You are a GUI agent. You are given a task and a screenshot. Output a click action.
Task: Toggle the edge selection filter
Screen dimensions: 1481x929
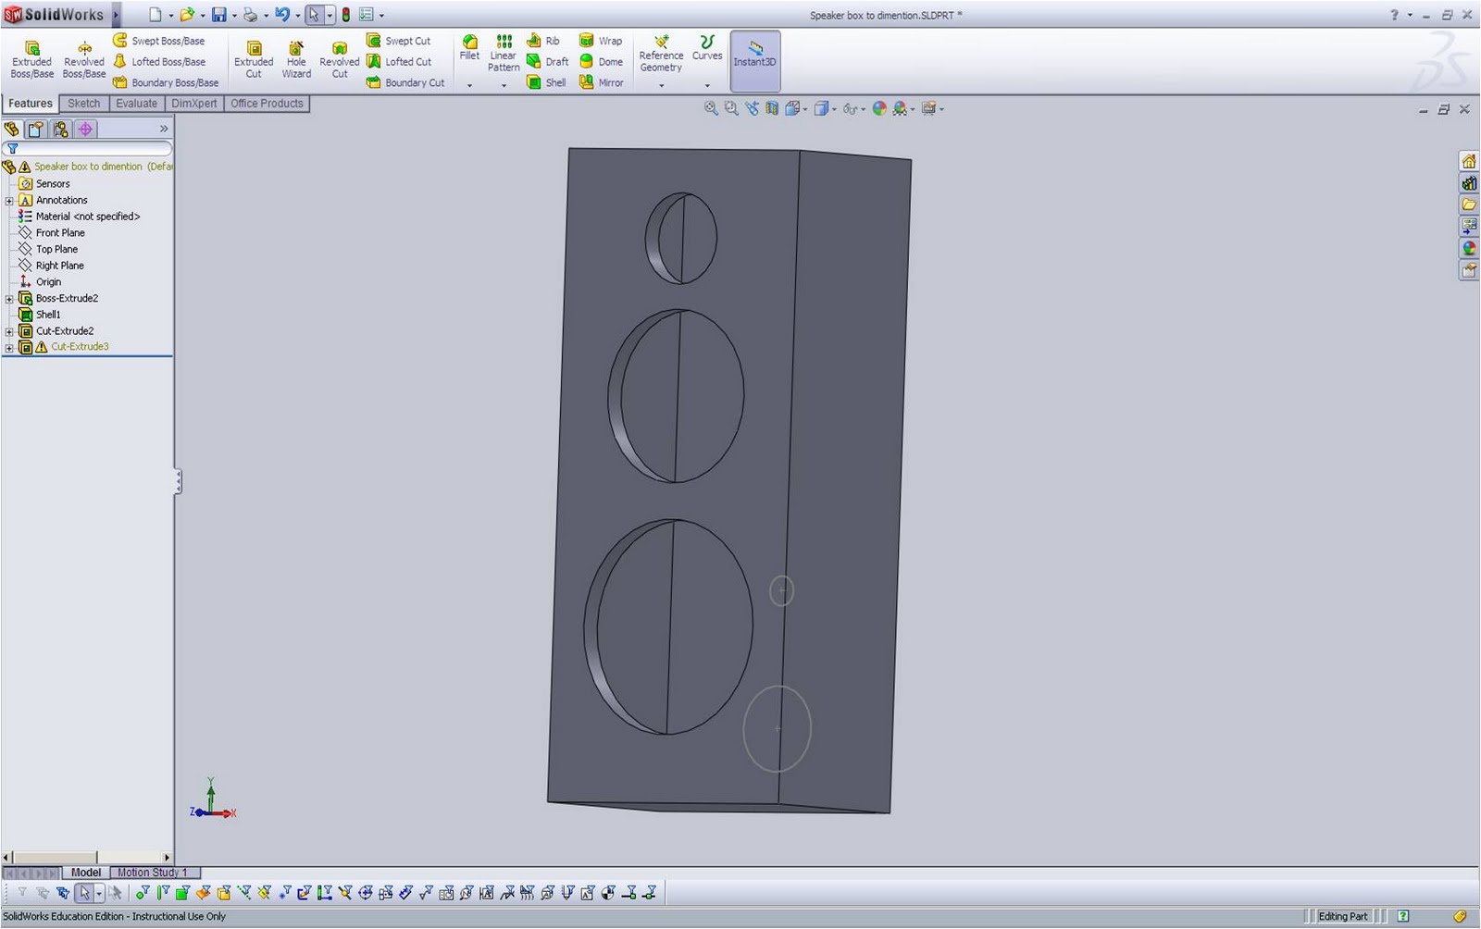[x=162, y=893]
